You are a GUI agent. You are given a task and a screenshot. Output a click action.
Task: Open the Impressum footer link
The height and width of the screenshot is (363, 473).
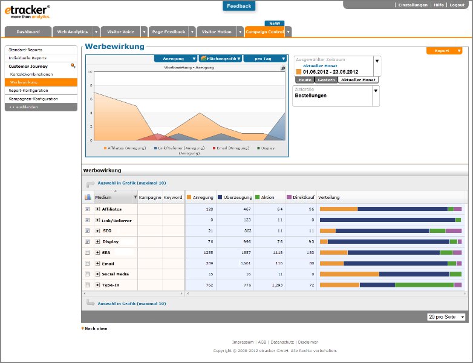click(x=243, y=342)
